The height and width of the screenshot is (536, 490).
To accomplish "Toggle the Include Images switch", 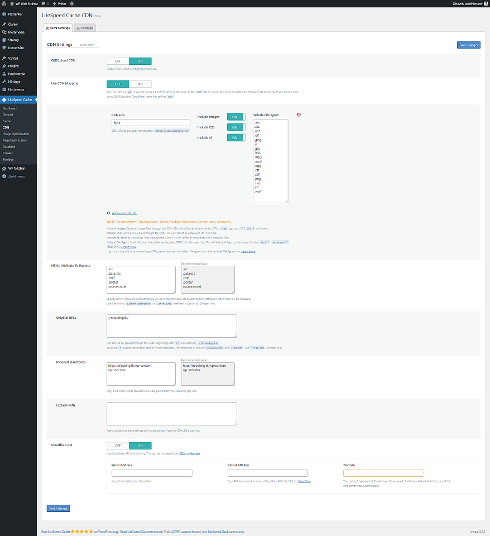I will (236, 117).
